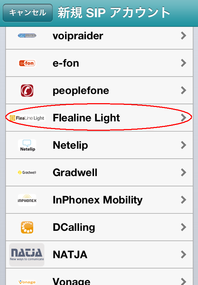The height and width of the screenshot is (285, 198).
Task: Open InPhonex Mobility via its chevron arrow
Action: click(x=183, y=200)
